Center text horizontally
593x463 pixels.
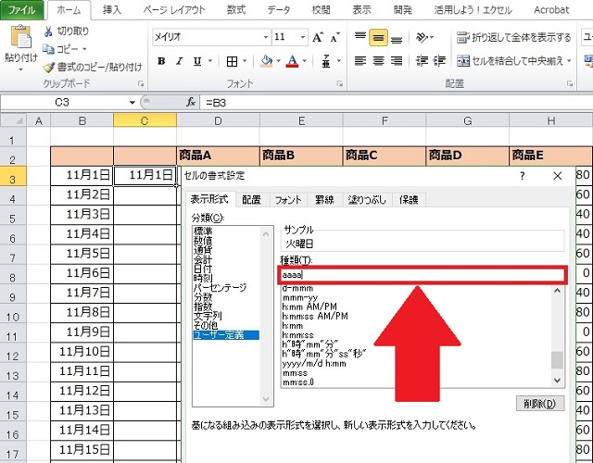coord(378,60)
